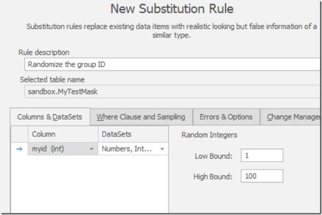Click the Rule description label
The image size is (322, 215).
click(x=44, y=52)
